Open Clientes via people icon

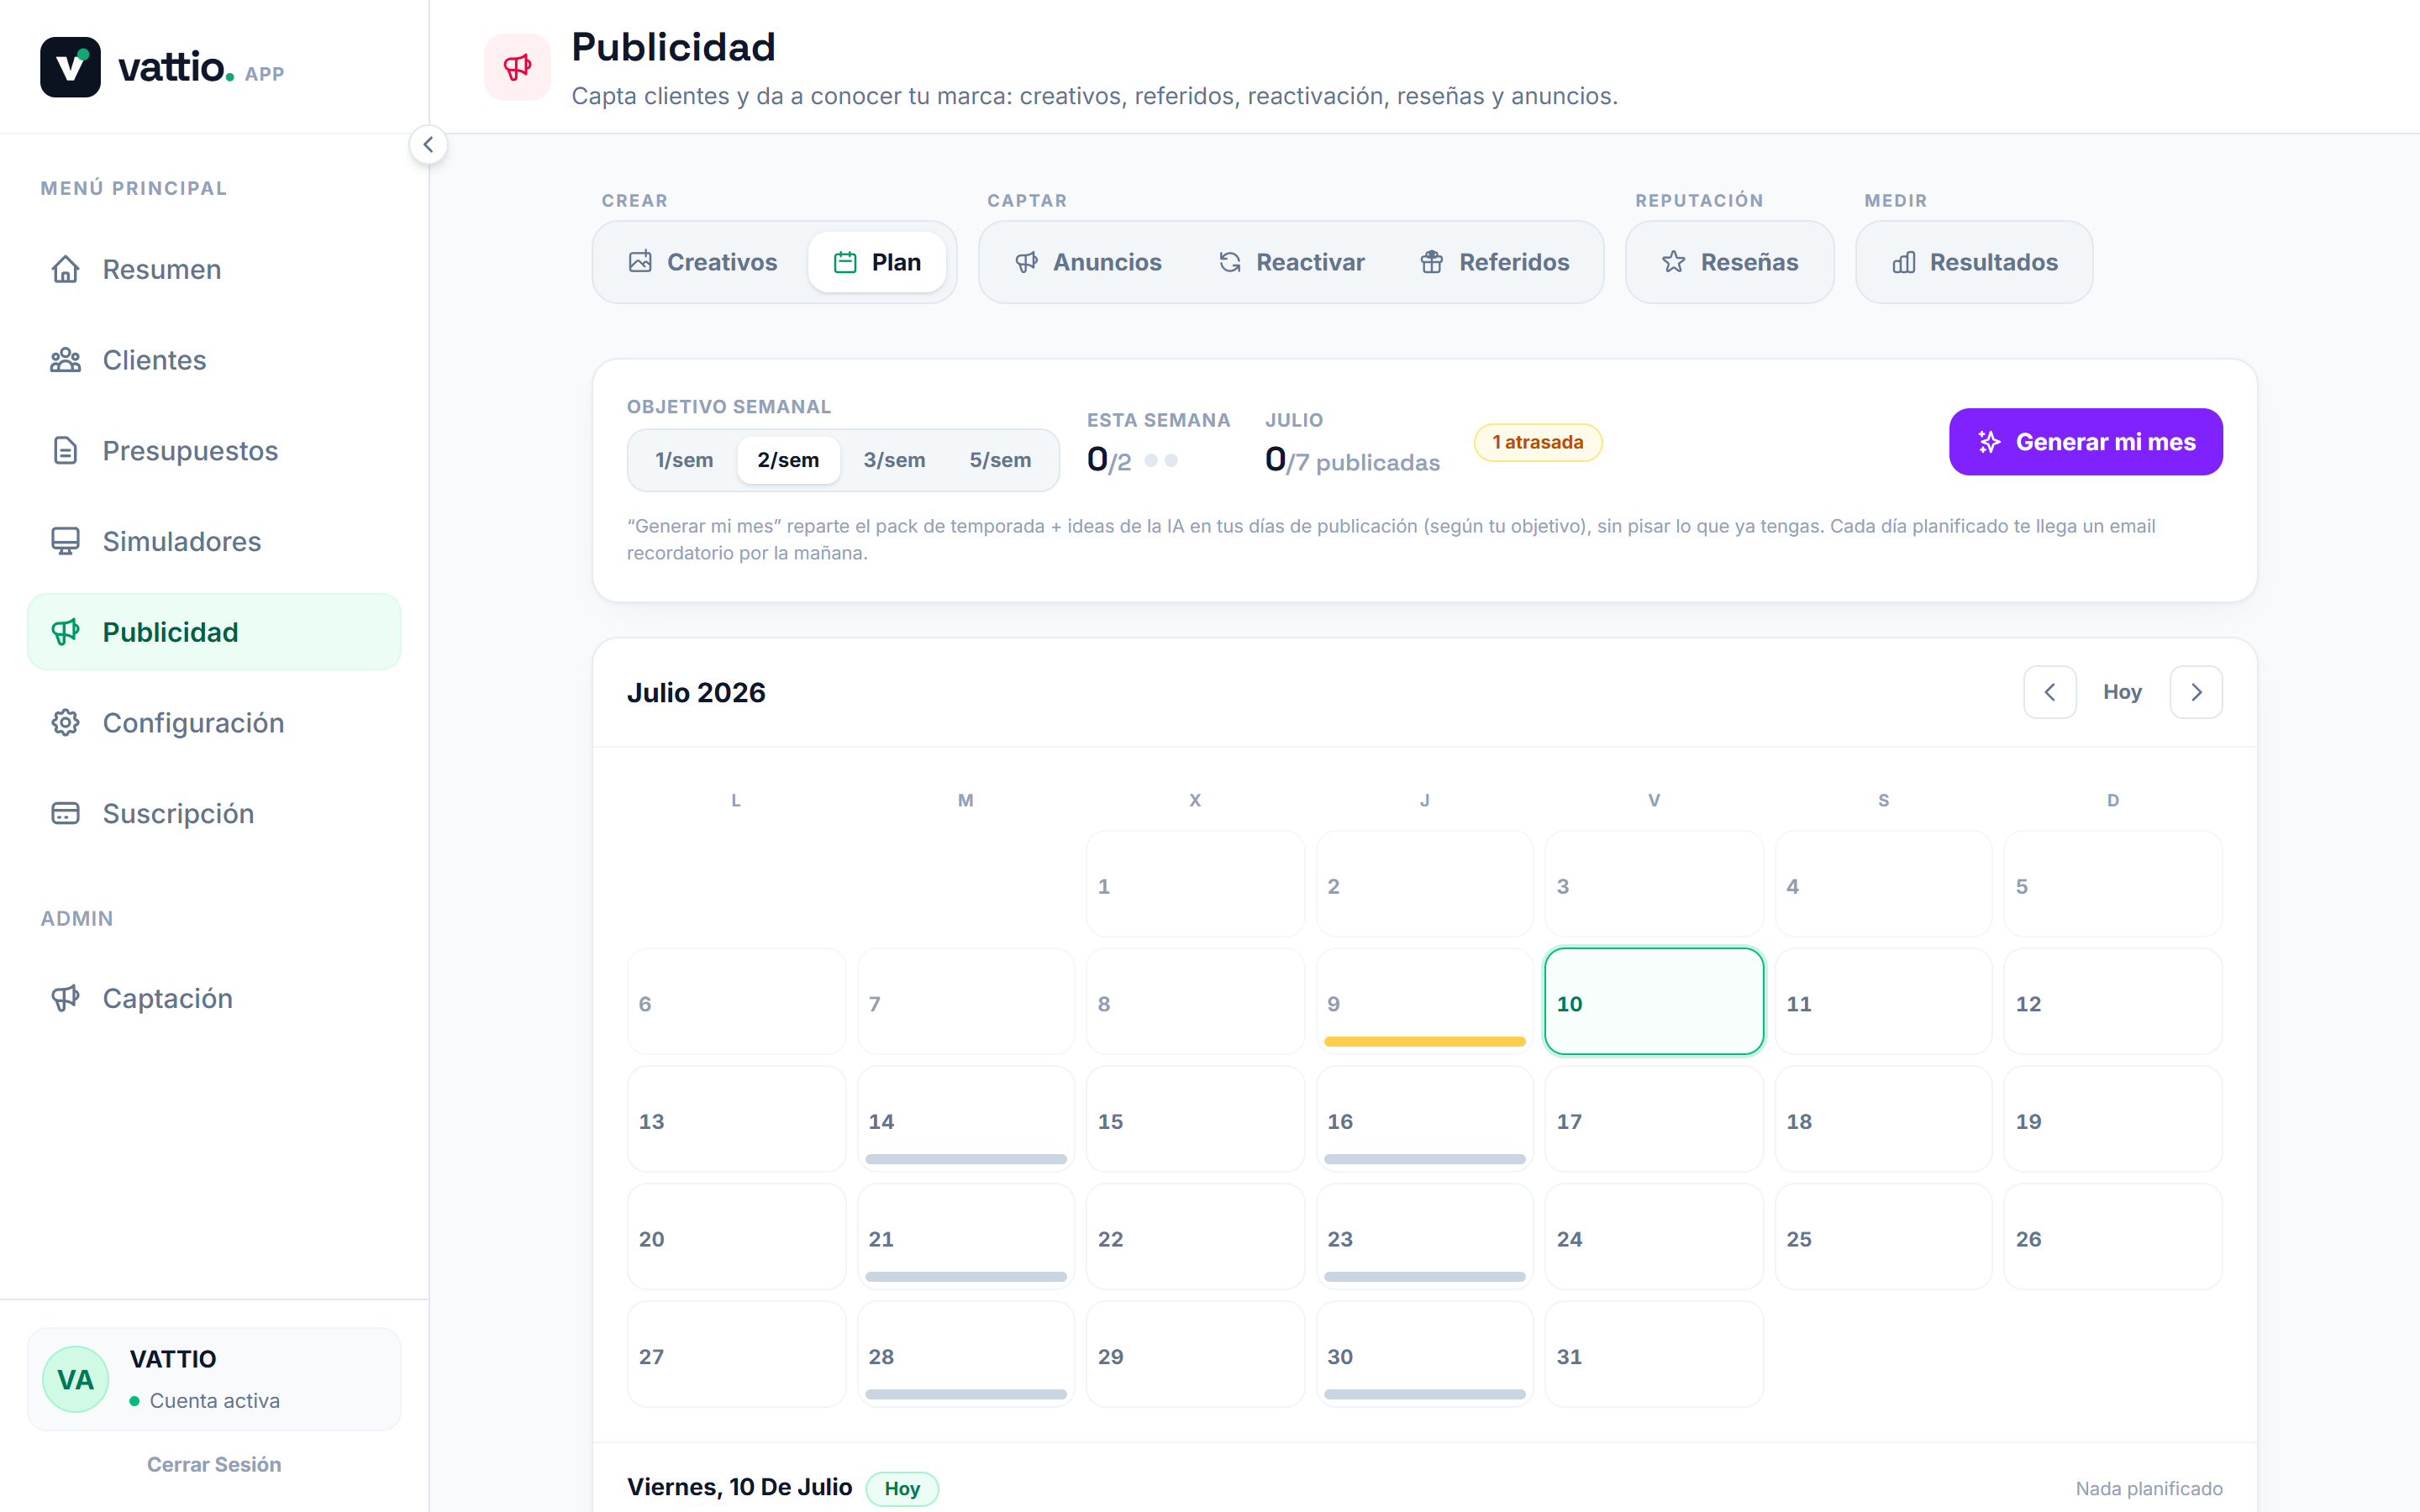coord(65,360)
